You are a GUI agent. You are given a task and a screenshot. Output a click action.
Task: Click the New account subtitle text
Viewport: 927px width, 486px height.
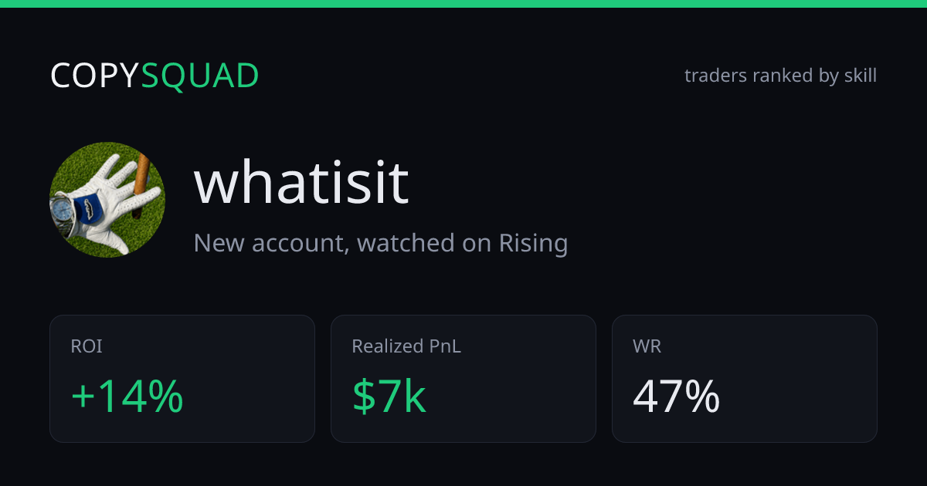(x=381, y=243)
